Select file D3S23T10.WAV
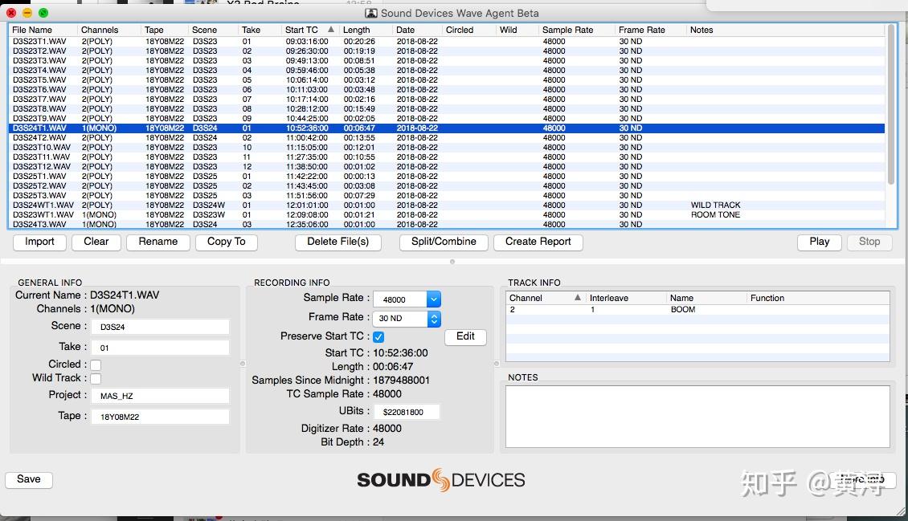Viewport: 908px width, 521px height. coord(447,148)
